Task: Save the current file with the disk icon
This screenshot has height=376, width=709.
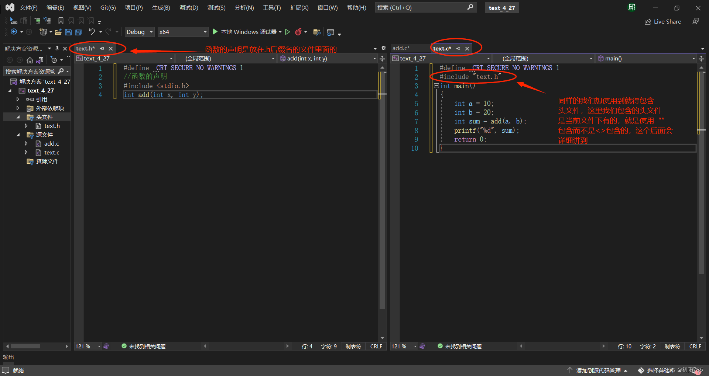Action: point(68,32)
